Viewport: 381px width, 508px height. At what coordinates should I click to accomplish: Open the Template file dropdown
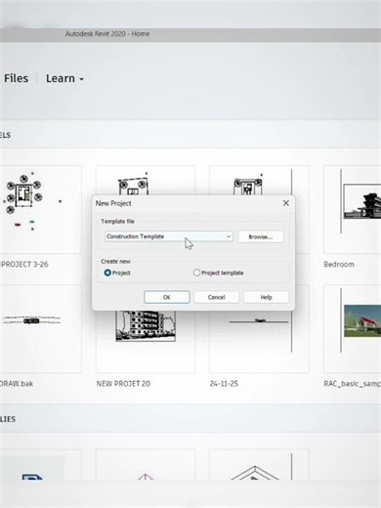click(x=169, y=236)
